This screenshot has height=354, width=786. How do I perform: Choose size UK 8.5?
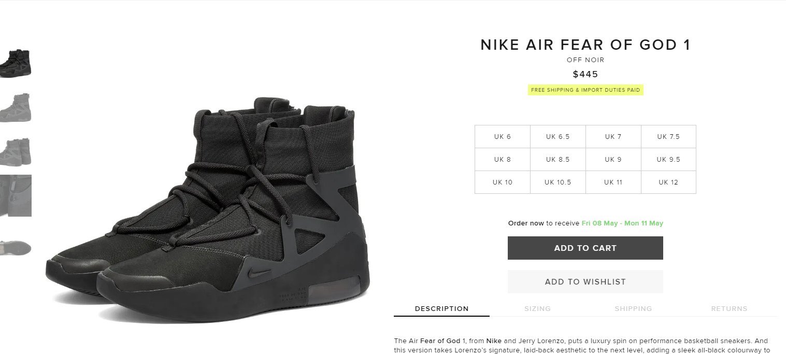click(558, 160)
